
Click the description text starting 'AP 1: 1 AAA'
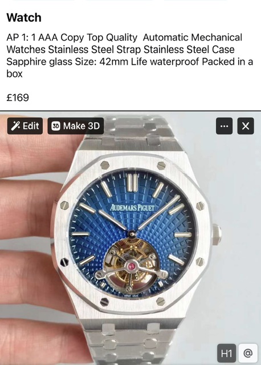click(x=129, y=55)
